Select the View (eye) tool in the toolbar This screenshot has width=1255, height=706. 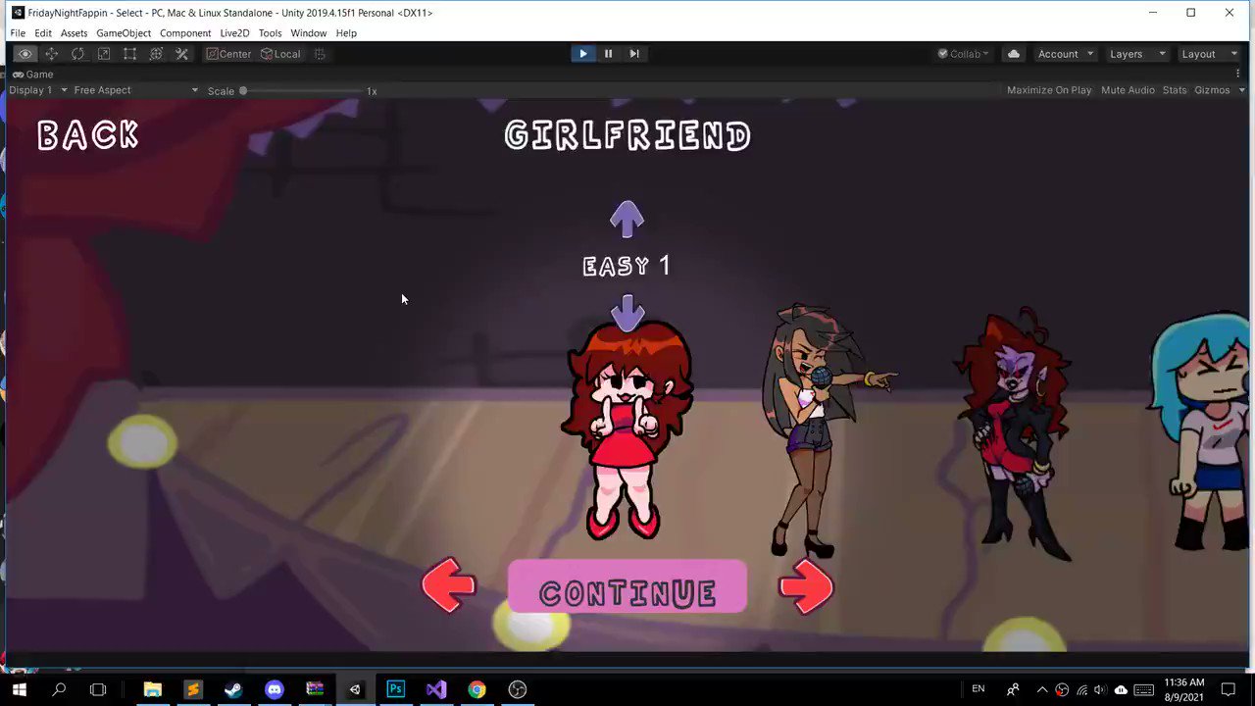[25, 54]
